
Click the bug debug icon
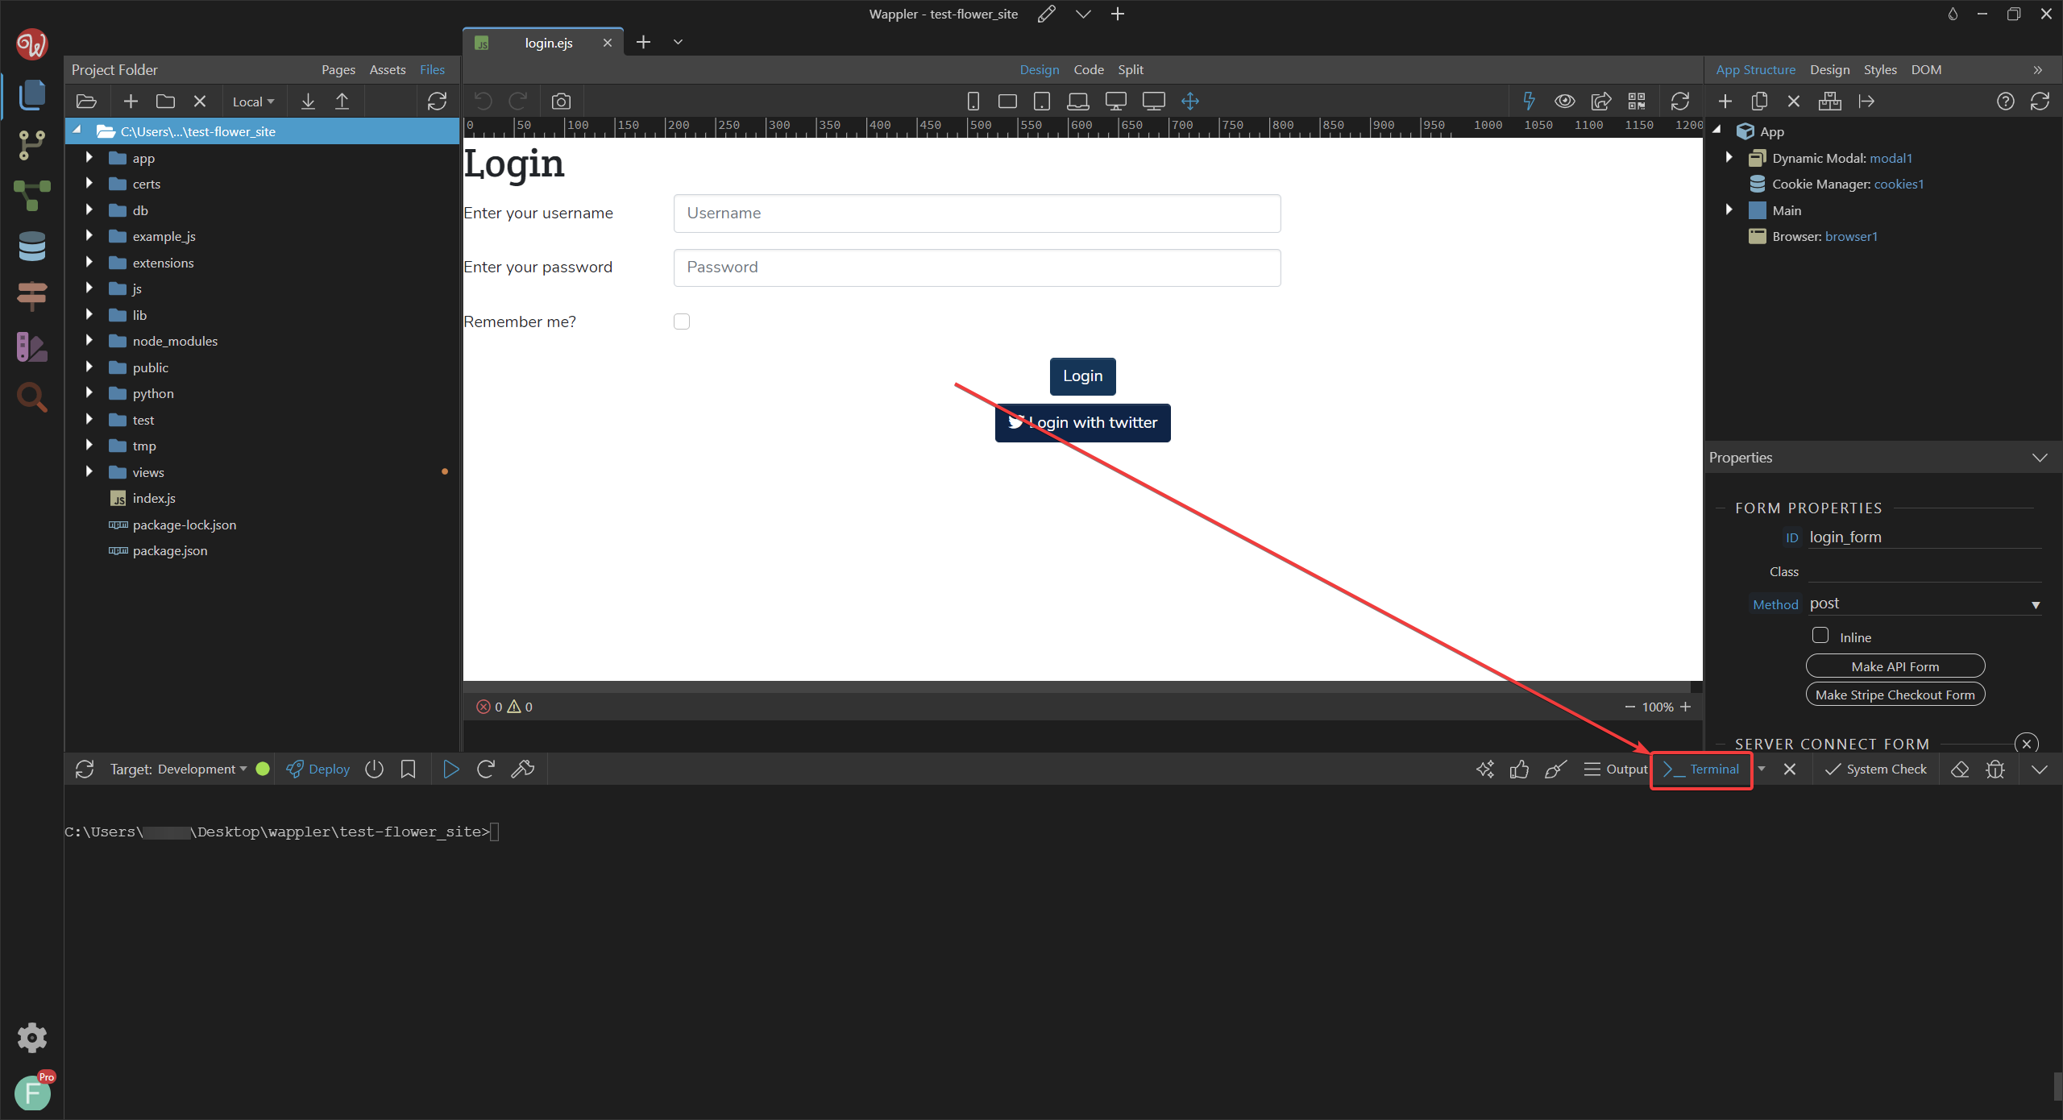[x=1995, y=769]
